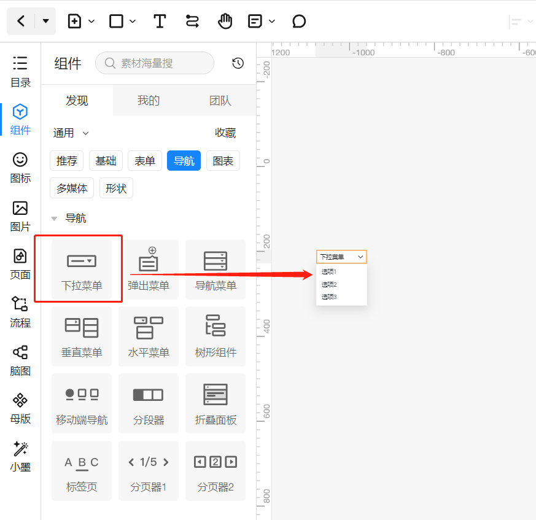Go back using the left chevron button

21,21
